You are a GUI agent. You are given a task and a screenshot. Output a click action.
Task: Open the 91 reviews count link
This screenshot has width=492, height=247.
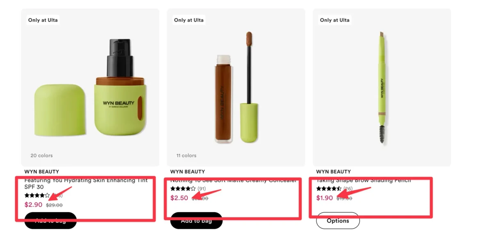202,189
